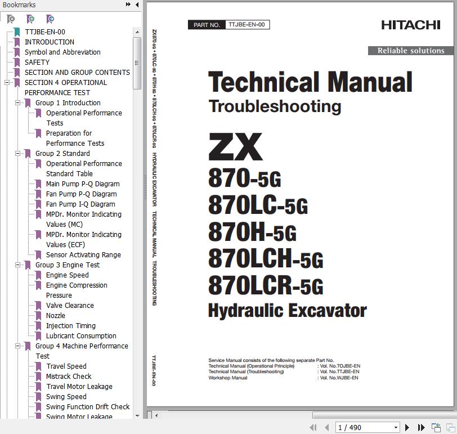The width and height of the screenshot is (457, 434).
Task: Open Group 3 Engine Test bookmark
Action: [x=68, y=265]
